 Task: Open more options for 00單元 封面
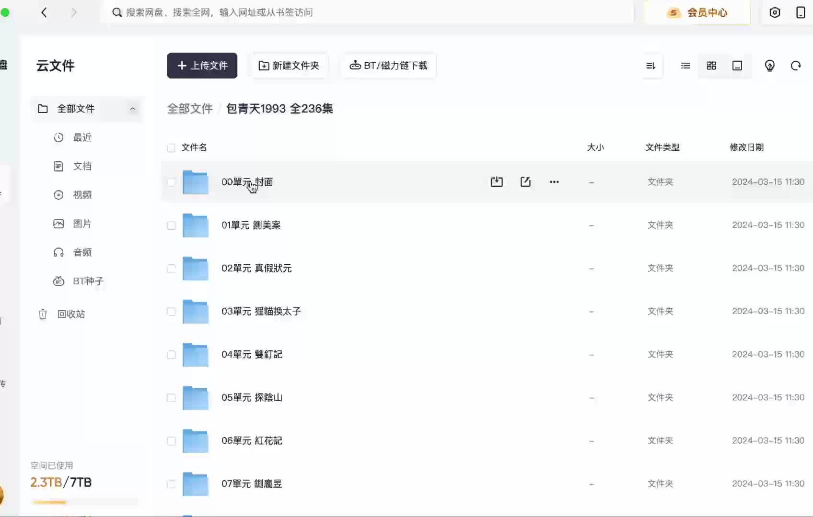coord(554,182)
